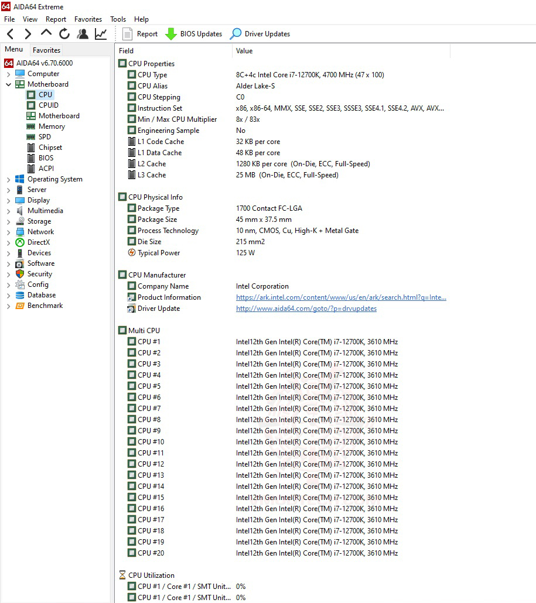Expand the Network tree node
The width and height of the screenshot is (536, 603).
pyautogui.click(x=8, y=232)
